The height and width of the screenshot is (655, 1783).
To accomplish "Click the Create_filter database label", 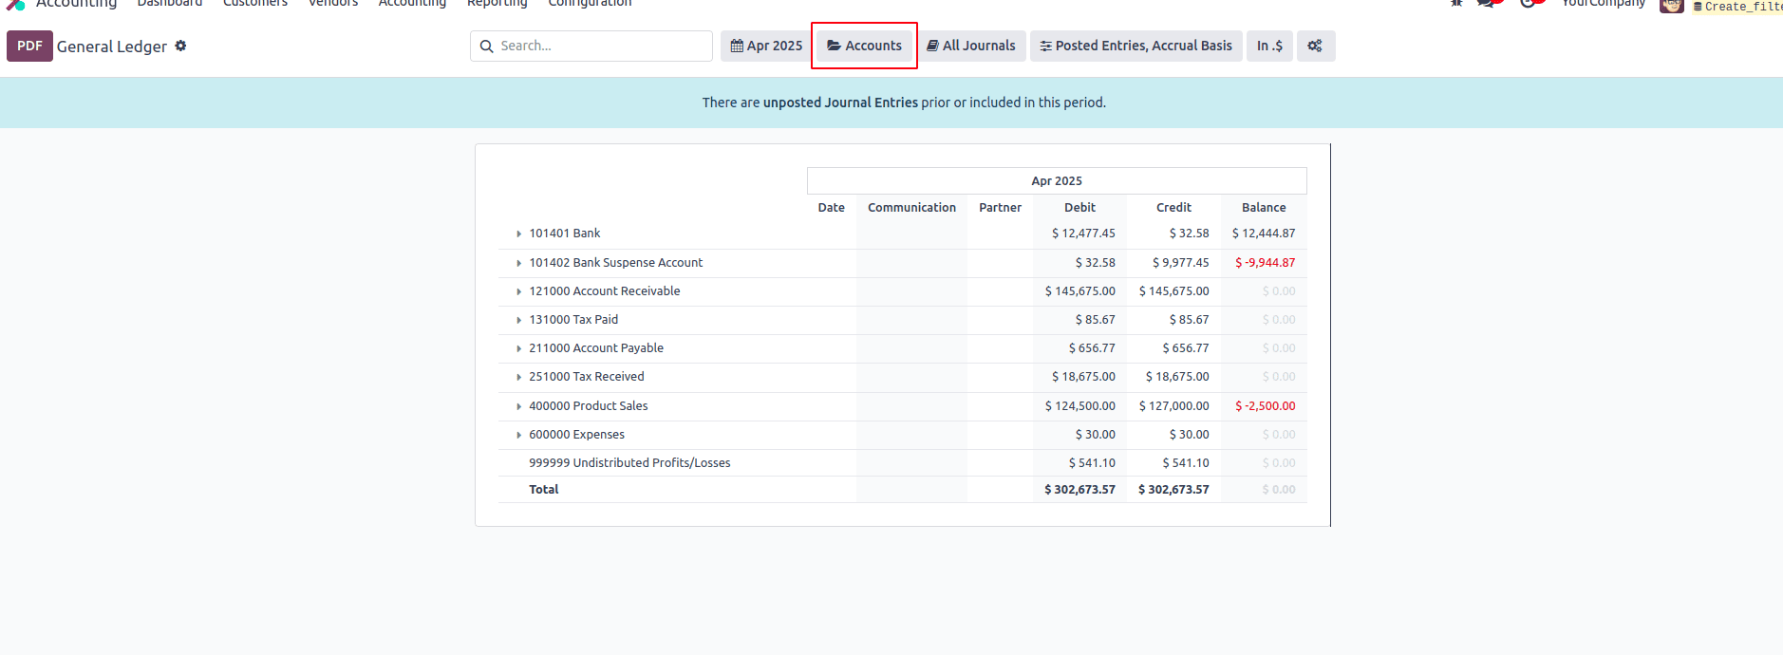I will [x=1738, y=6].
